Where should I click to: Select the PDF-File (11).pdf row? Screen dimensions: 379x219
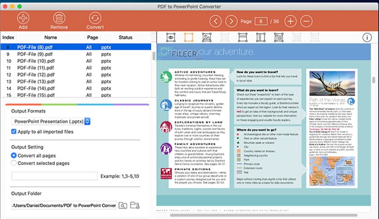click(76, 68)
